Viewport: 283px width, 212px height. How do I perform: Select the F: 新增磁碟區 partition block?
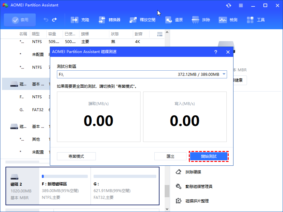pos(65,186)
